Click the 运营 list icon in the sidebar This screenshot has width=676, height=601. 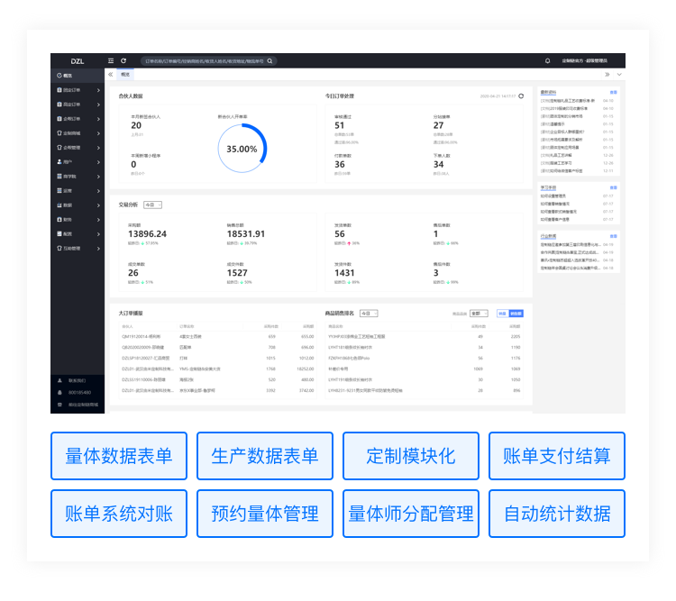click(59, 190)
